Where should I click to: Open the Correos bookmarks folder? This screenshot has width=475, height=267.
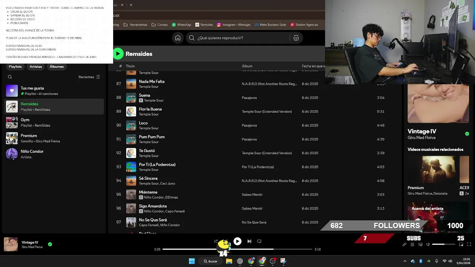[x=160, y=25]
